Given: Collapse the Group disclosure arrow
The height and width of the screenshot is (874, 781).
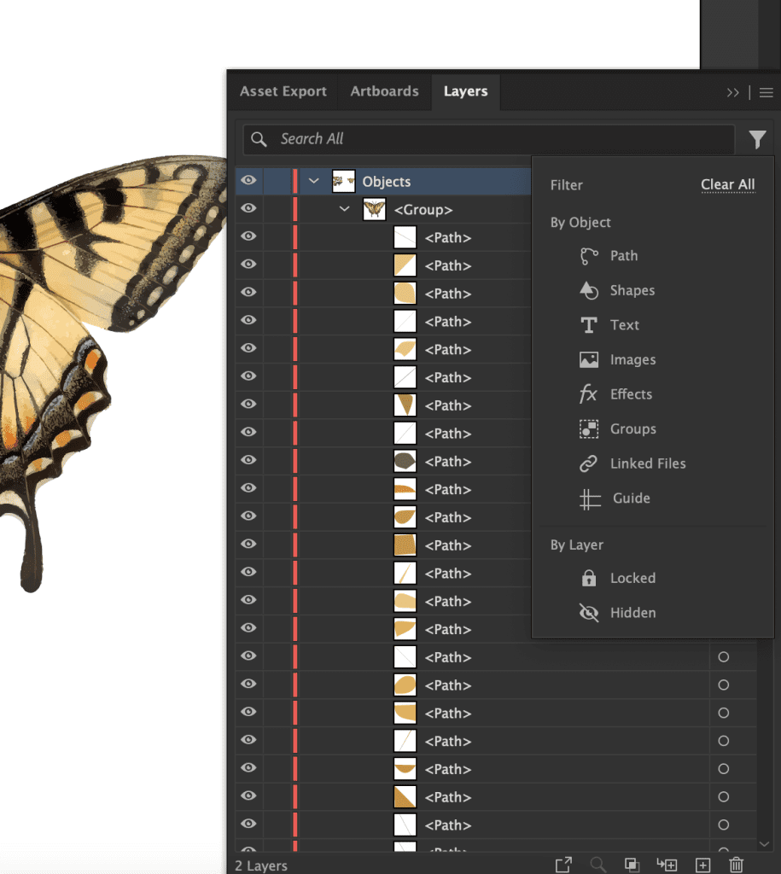Looking at the screenshot, I should click(x=345, y=209).
